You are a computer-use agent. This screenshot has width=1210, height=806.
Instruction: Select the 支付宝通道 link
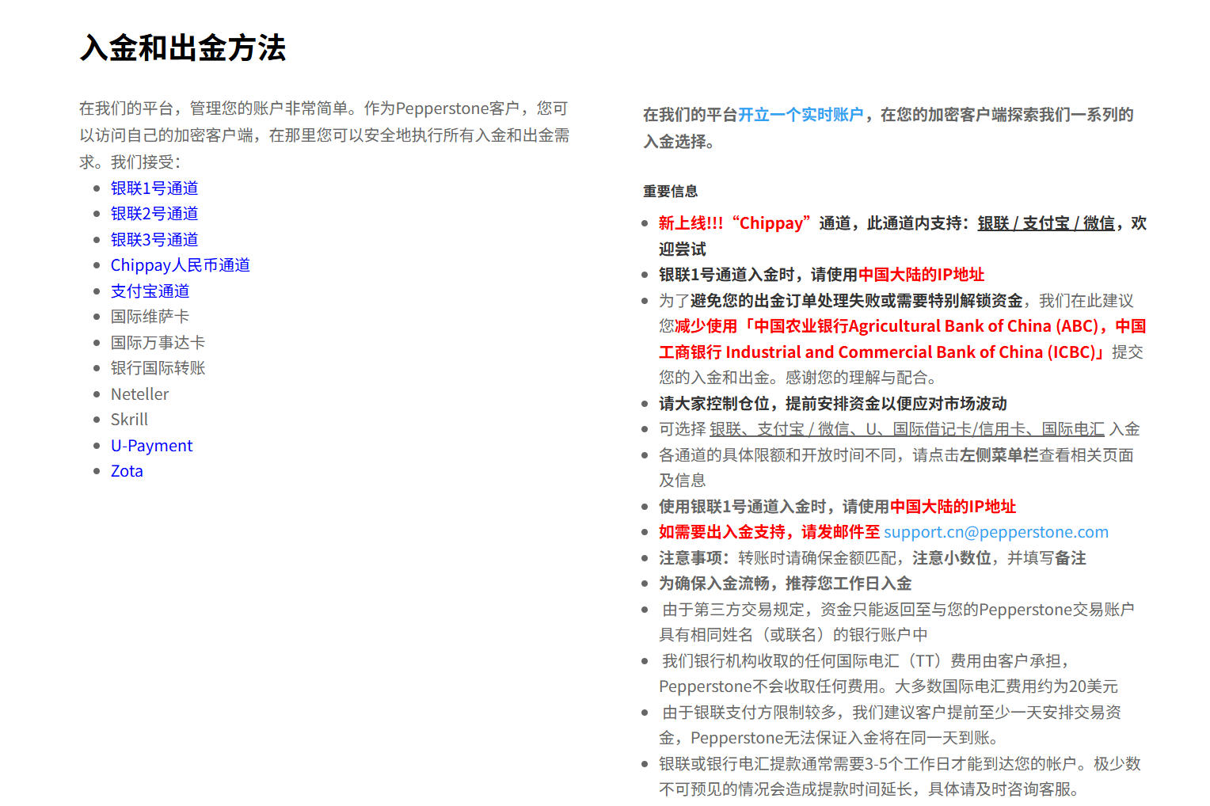point(150,291)
